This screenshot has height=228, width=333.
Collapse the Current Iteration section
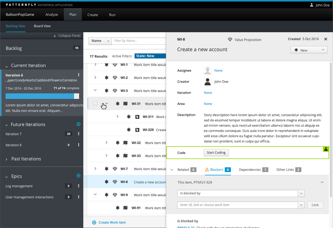click(6, 66)
